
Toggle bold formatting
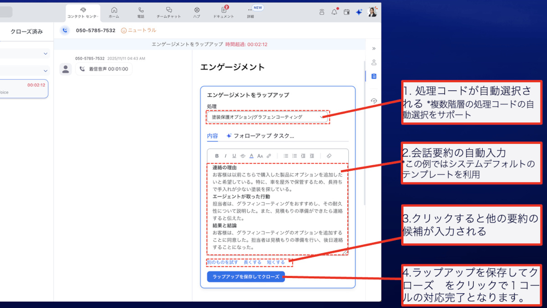pos(217,156)
